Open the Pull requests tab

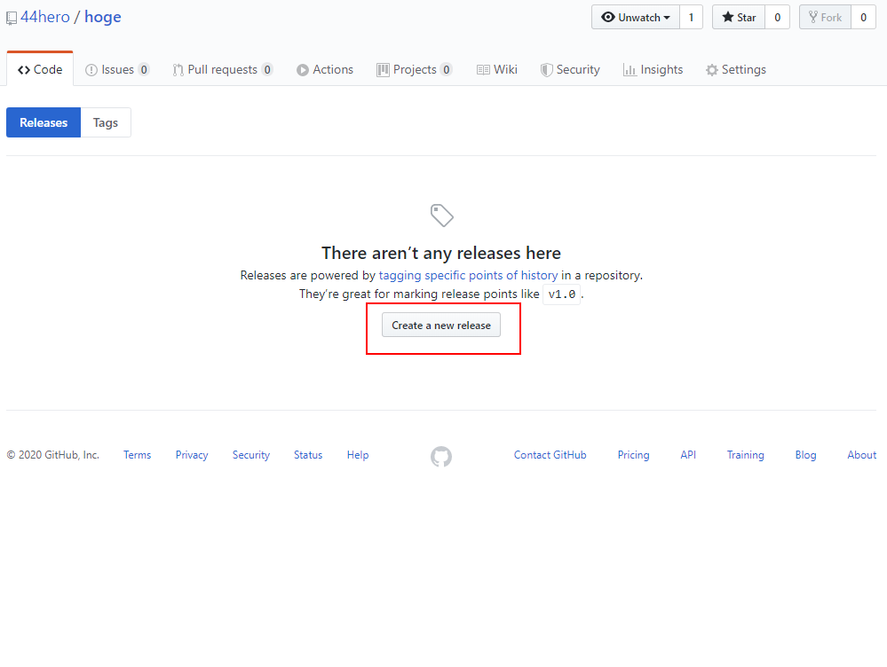pyautogui.click(x=223, y=69)
